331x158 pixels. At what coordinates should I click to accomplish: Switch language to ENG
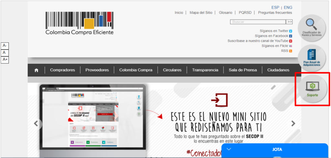pos(288,8)
